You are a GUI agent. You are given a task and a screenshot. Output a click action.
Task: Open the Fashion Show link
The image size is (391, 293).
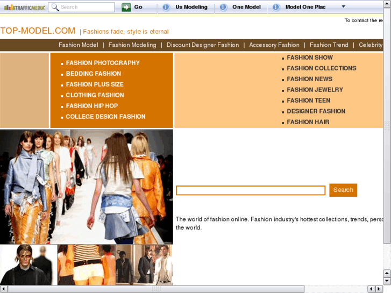310,58
